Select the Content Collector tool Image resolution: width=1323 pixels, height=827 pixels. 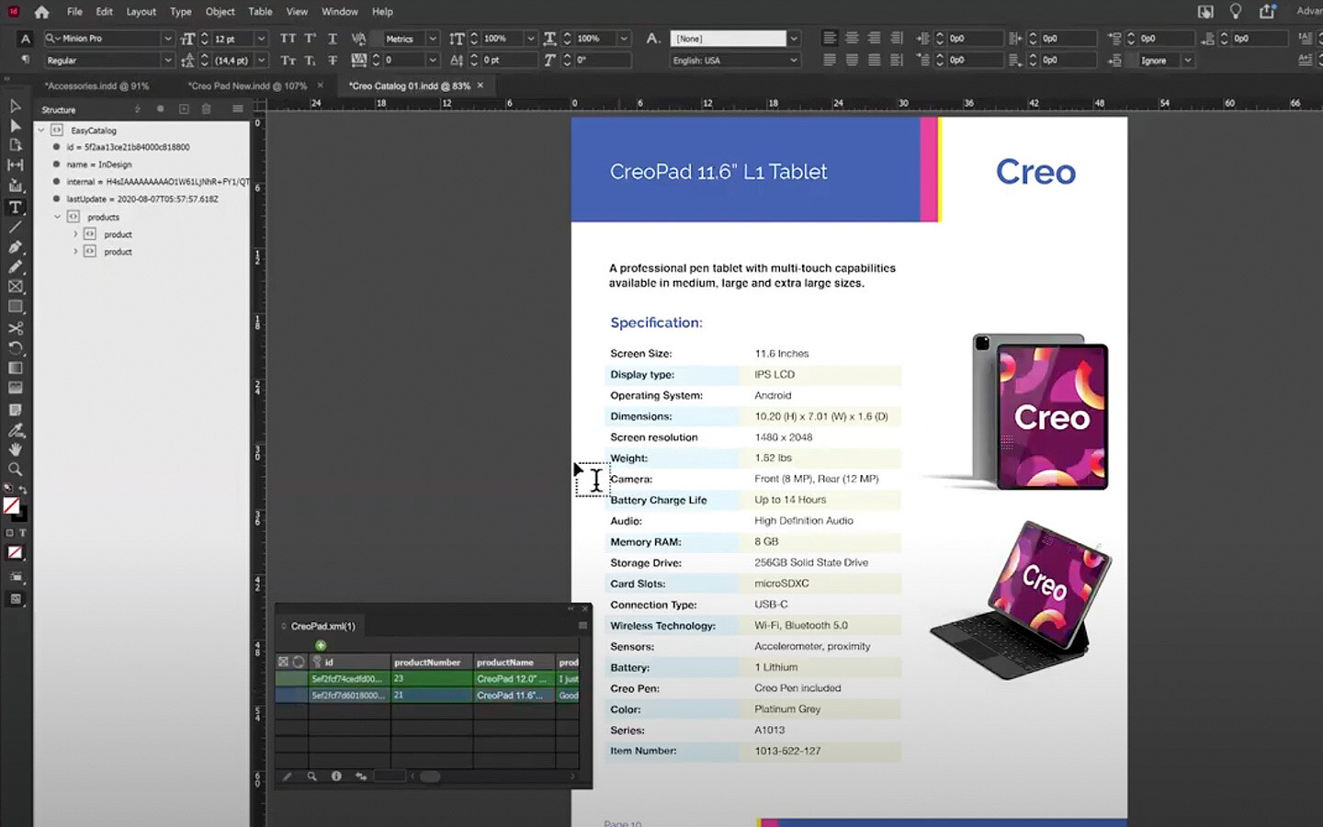pos(15,186)
